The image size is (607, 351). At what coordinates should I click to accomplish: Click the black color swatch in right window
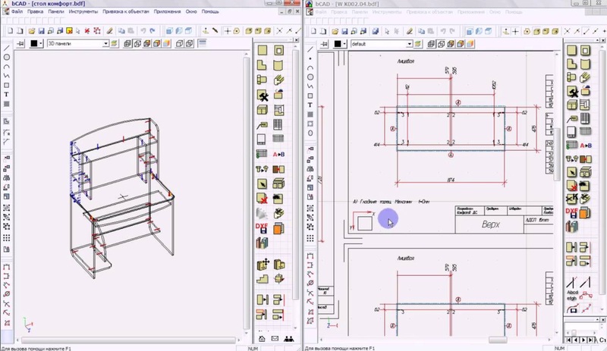click(x=336, y=44)
